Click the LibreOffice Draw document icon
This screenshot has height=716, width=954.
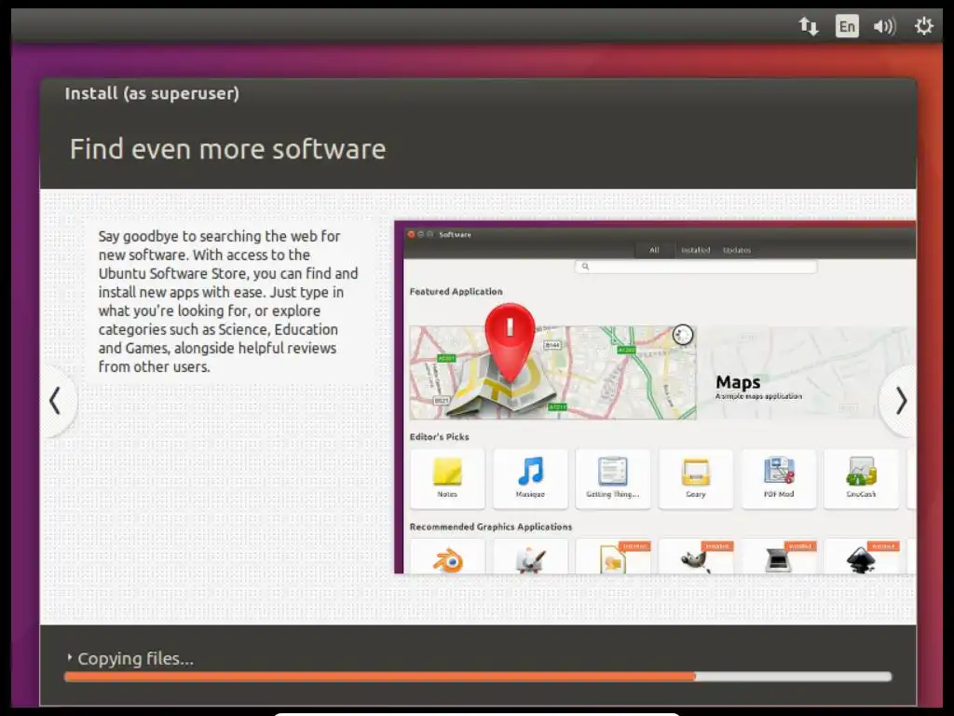[613, 560]
